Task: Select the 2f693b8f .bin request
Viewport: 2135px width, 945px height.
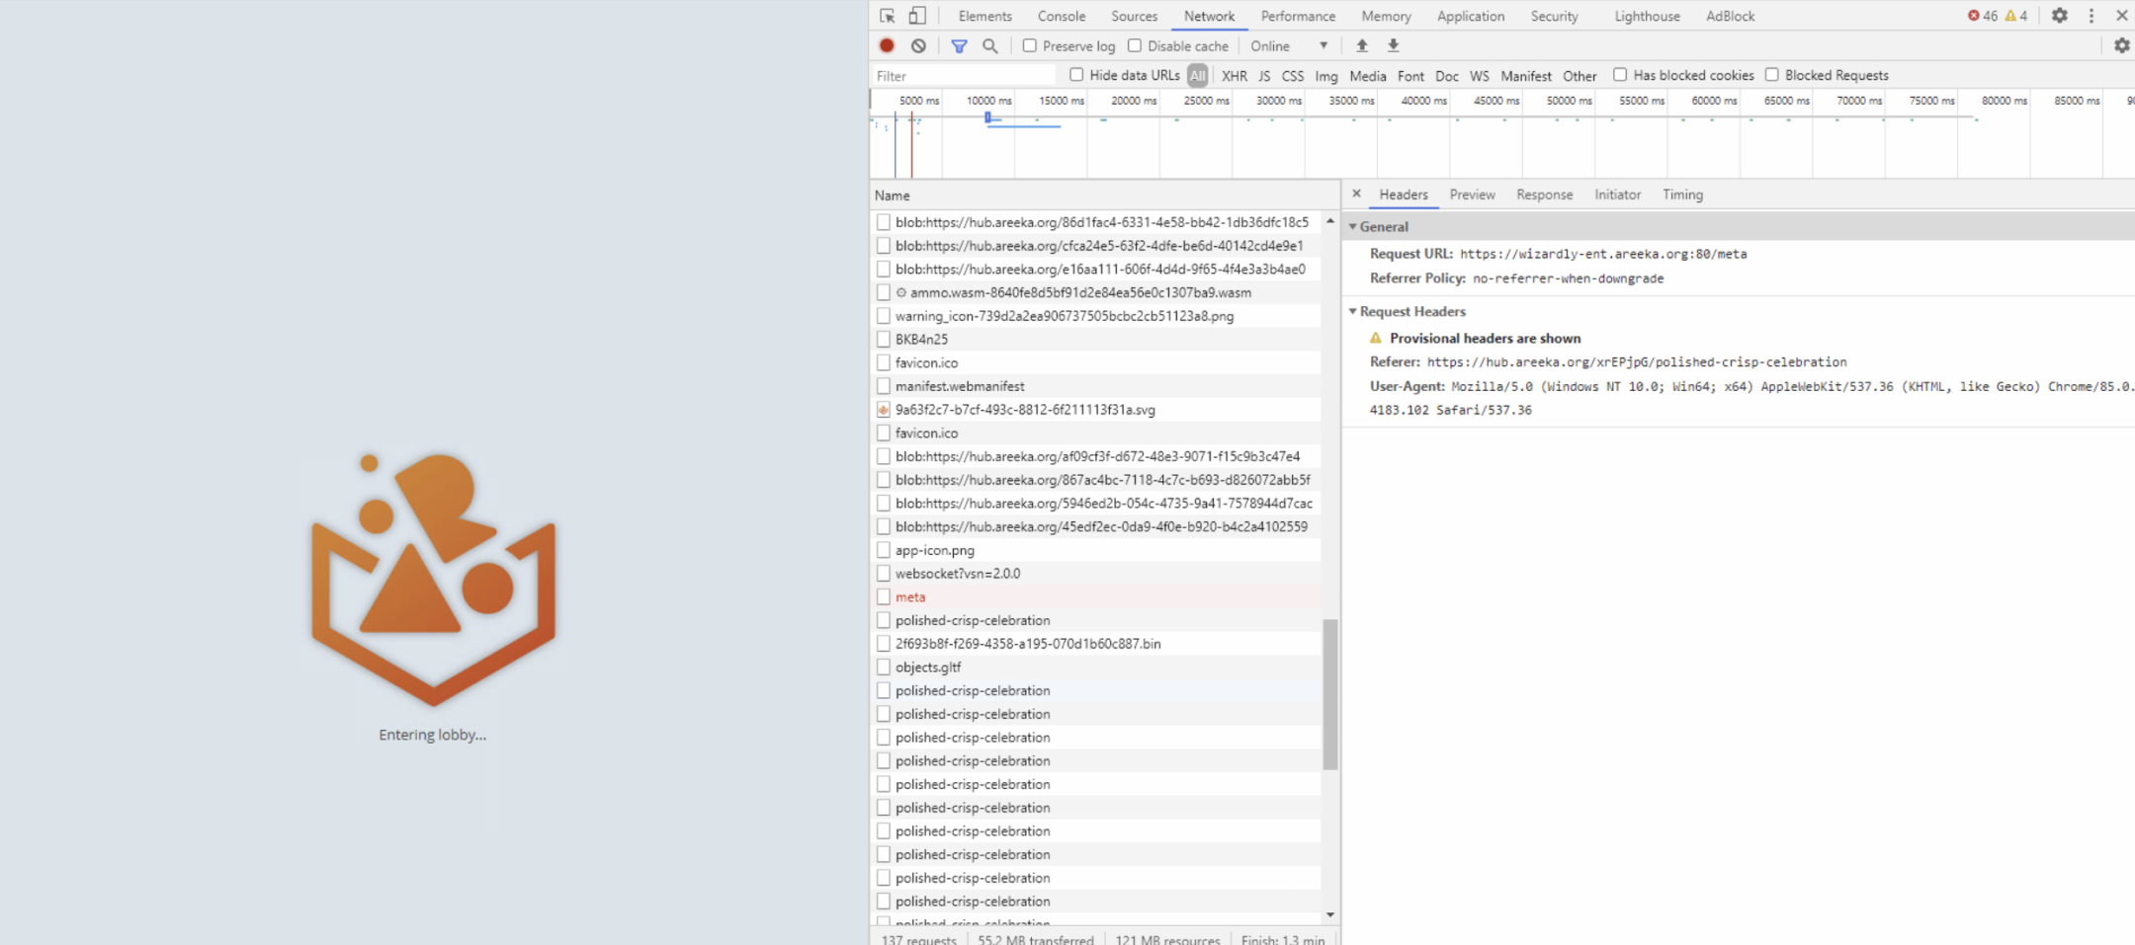Action: coord(1097,643)
